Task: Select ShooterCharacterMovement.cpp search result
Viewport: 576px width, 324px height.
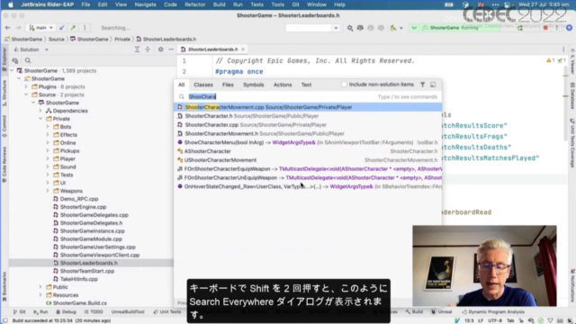Action: [x=308, y=107]
